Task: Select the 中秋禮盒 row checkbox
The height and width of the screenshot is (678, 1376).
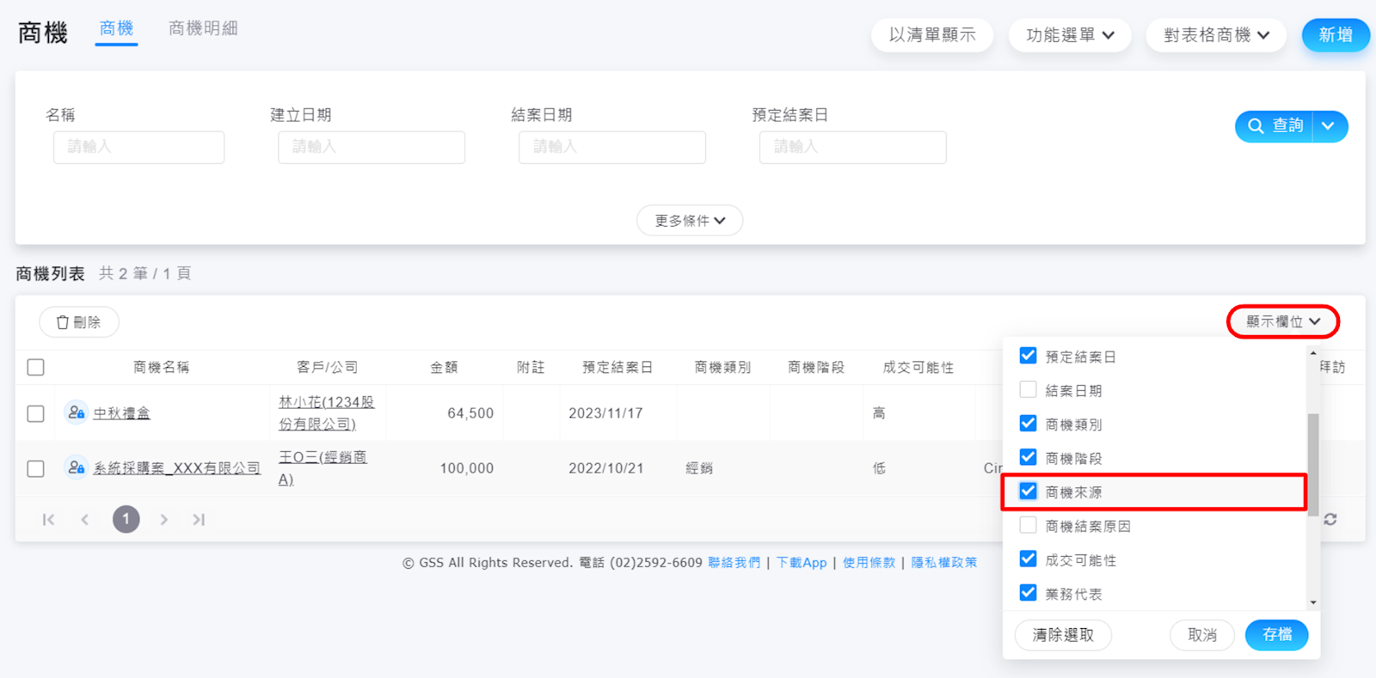Action: point(35,413)
